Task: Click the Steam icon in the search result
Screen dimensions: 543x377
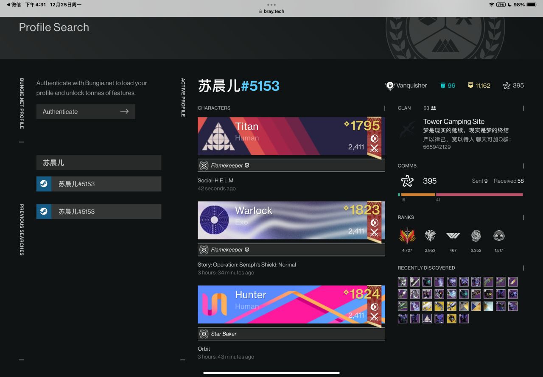Action: [44, 184]
